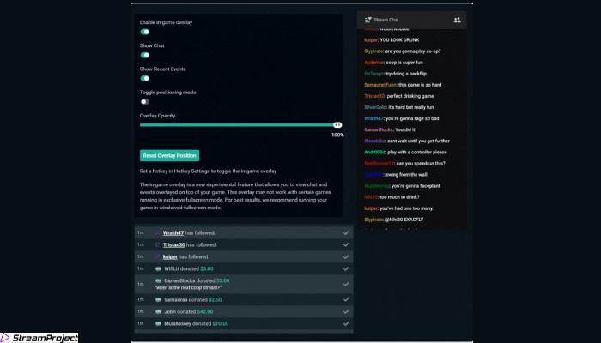Click "play with a controller please" message
The width and height of the screenshot is (601, 343).
click(x=417, y=153)
